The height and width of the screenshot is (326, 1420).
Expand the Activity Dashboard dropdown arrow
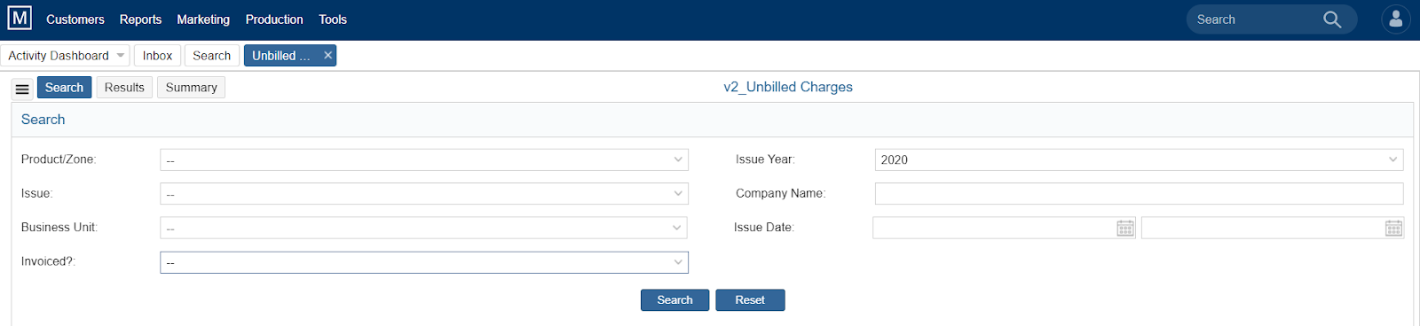(x=121, y=55)
